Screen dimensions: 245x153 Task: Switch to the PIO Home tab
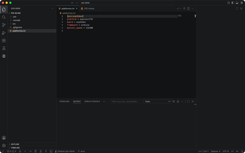tap(89, 9)
